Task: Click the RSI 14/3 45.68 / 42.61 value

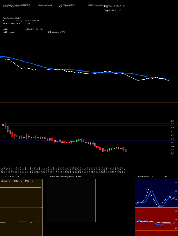Action: pyautogui.click(x=27, y=21)
